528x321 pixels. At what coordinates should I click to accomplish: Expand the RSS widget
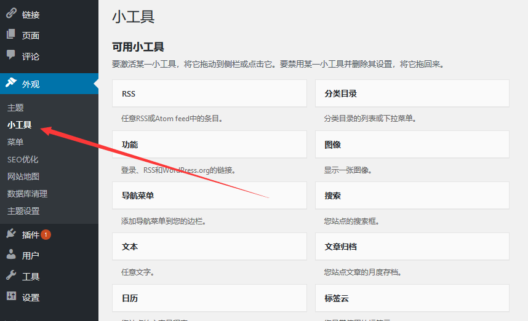(209, 93)
